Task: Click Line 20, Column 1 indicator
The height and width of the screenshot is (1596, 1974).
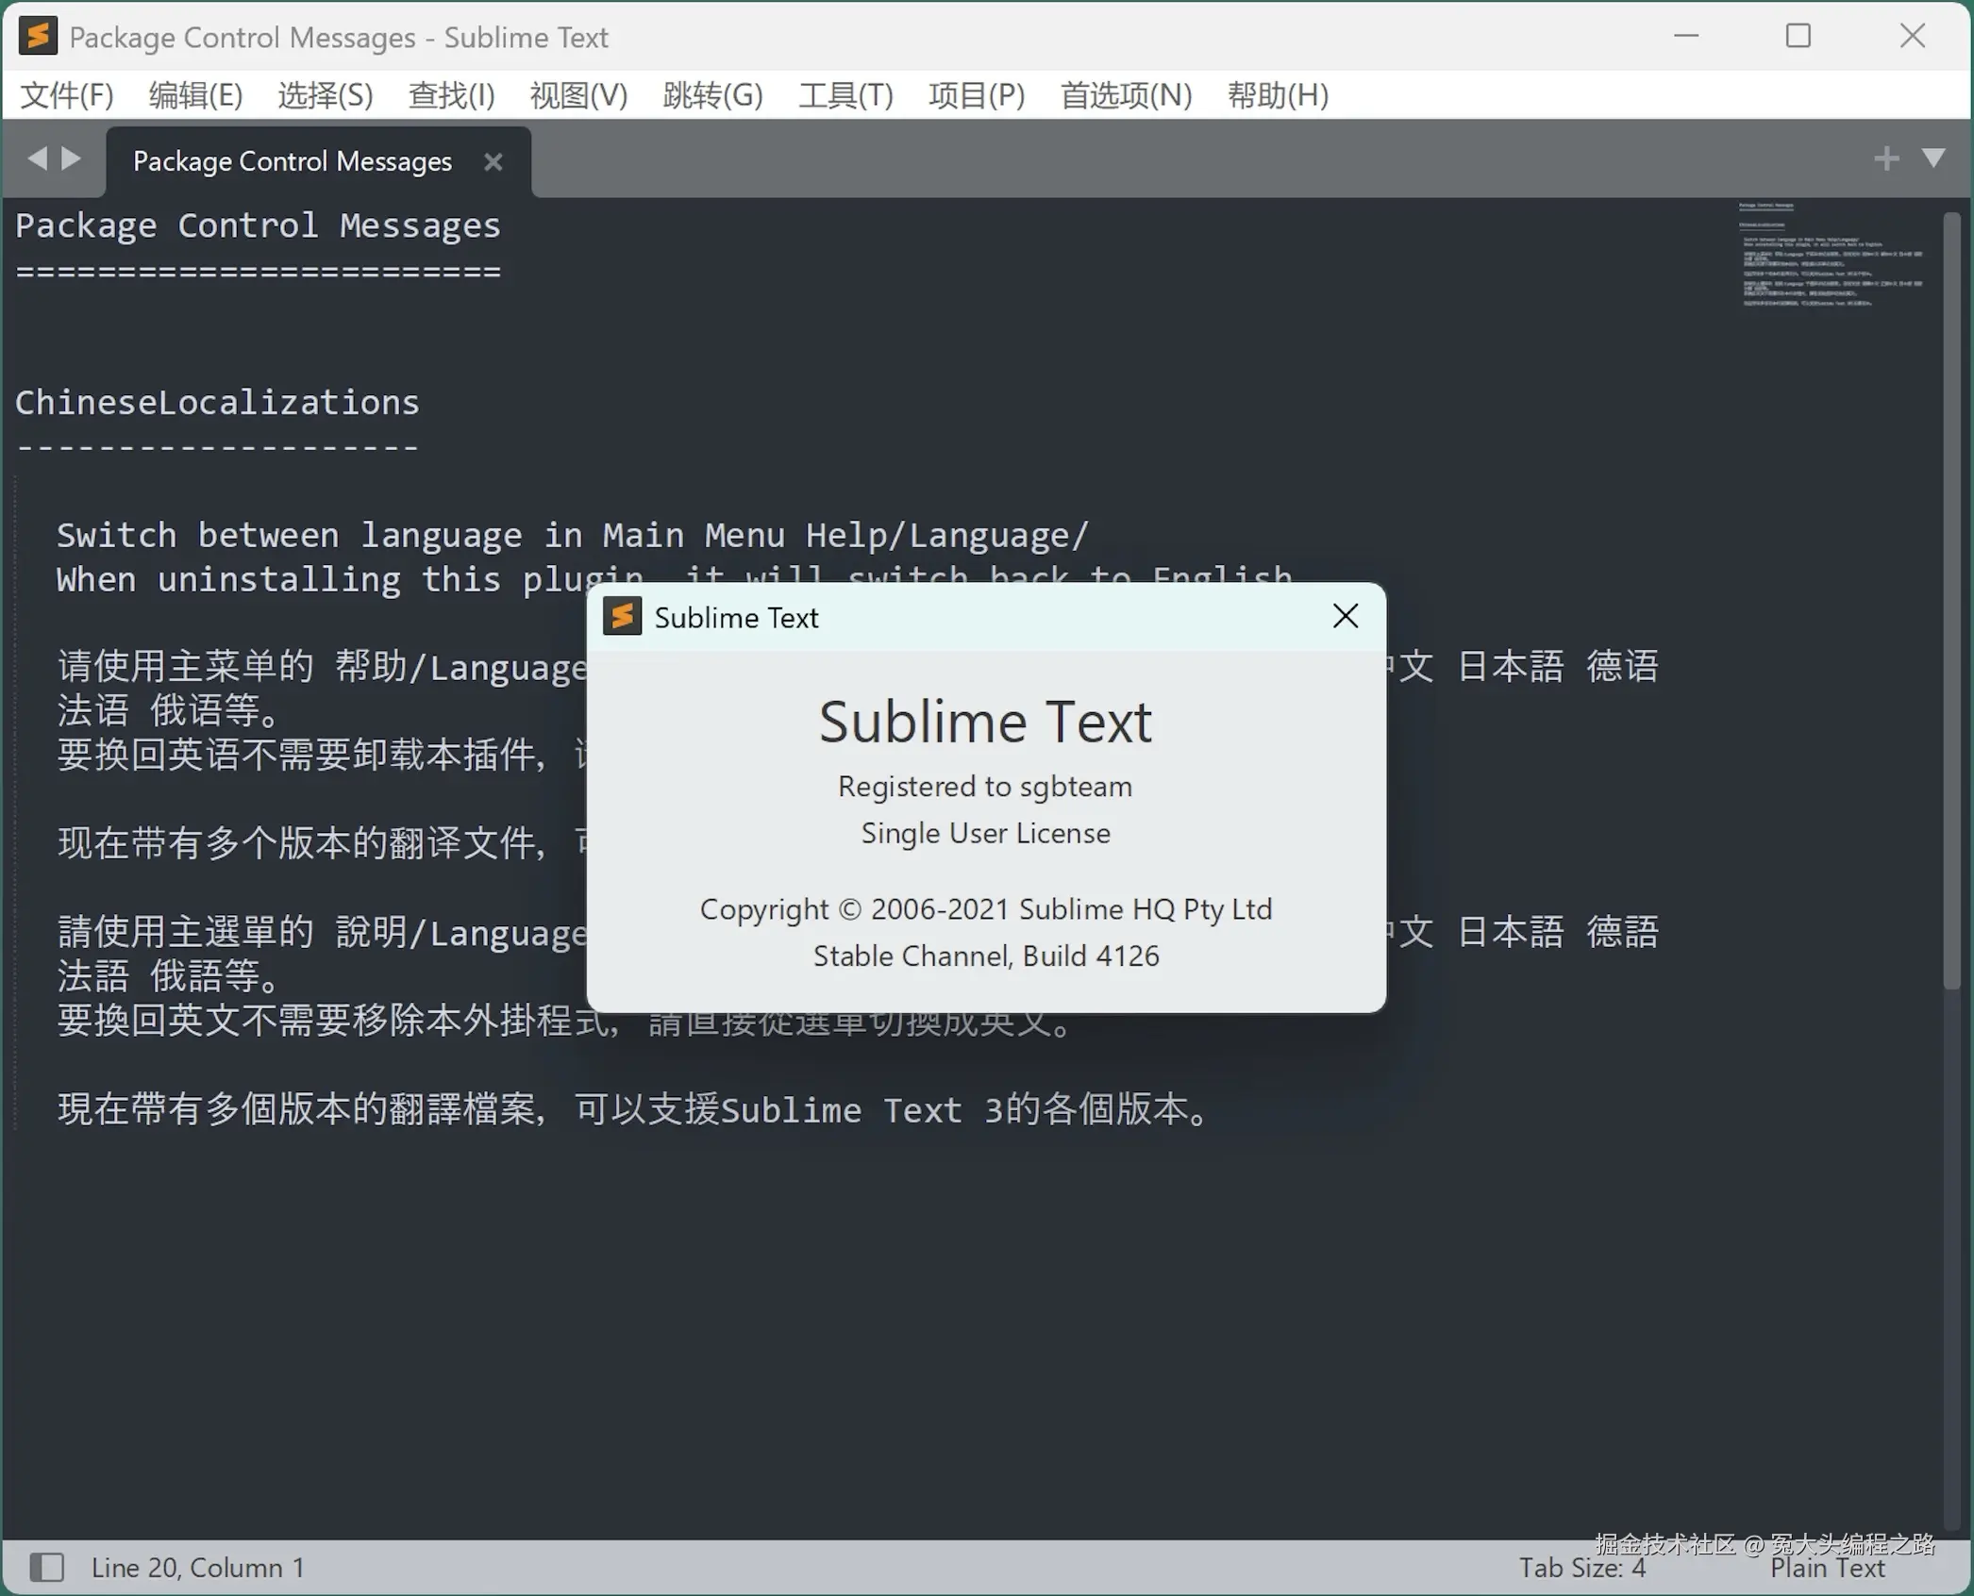Action: 197,1568
